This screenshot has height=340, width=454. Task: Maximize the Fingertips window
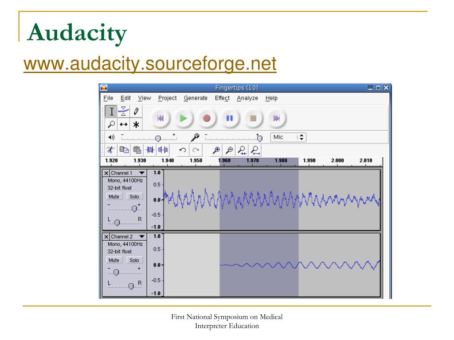pyautogui.click(x=378, y=88)
